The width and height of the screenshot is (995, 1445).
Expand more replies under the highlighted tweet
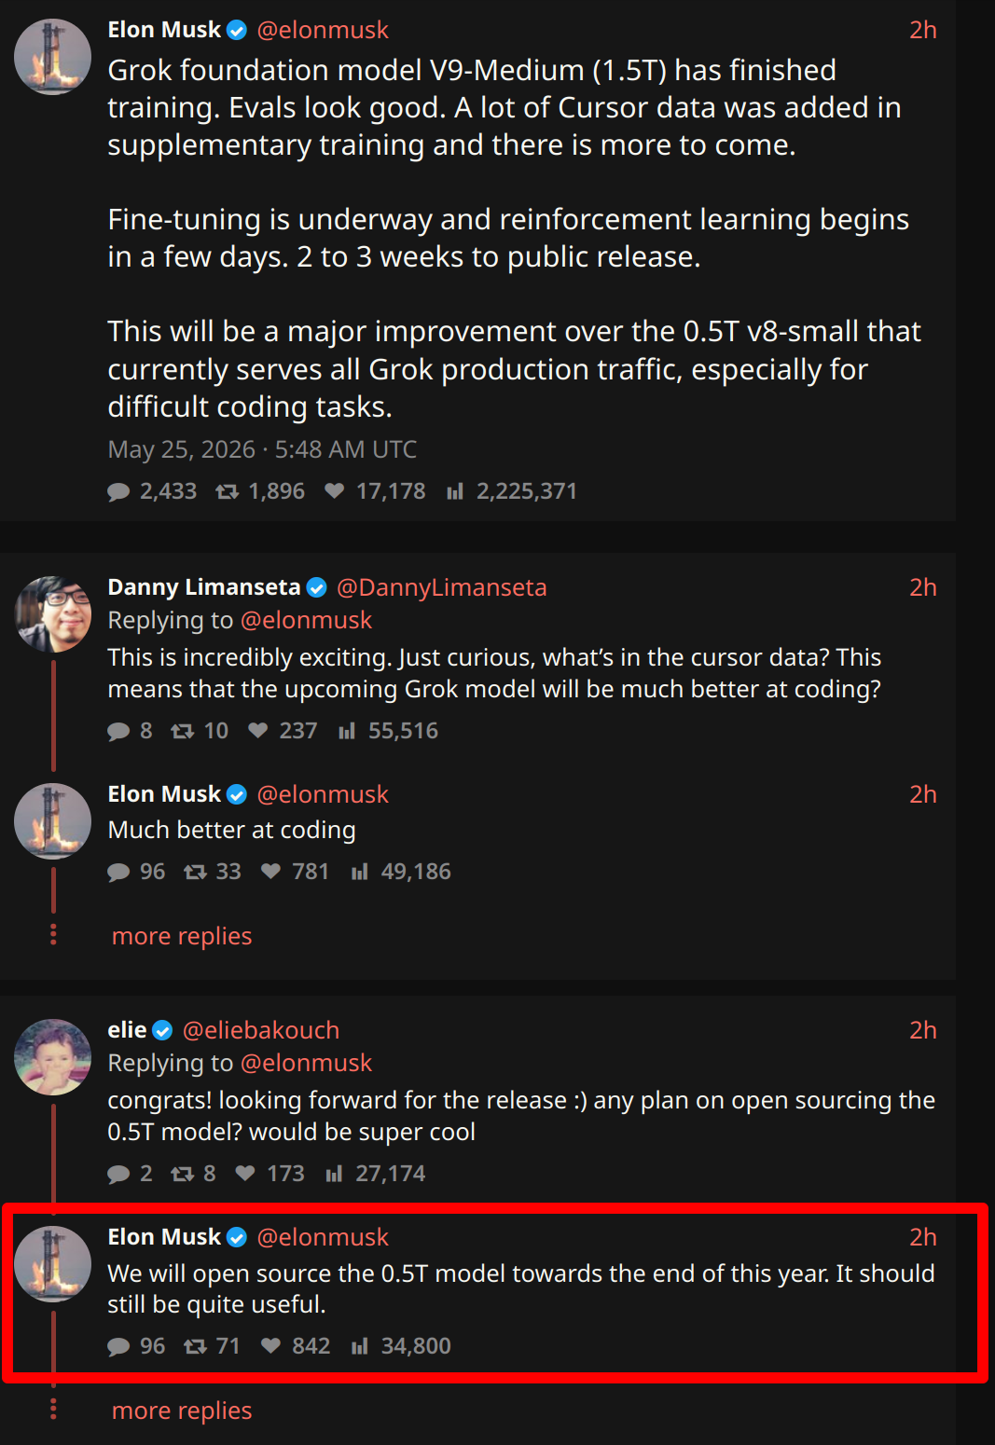point(182,1411)
